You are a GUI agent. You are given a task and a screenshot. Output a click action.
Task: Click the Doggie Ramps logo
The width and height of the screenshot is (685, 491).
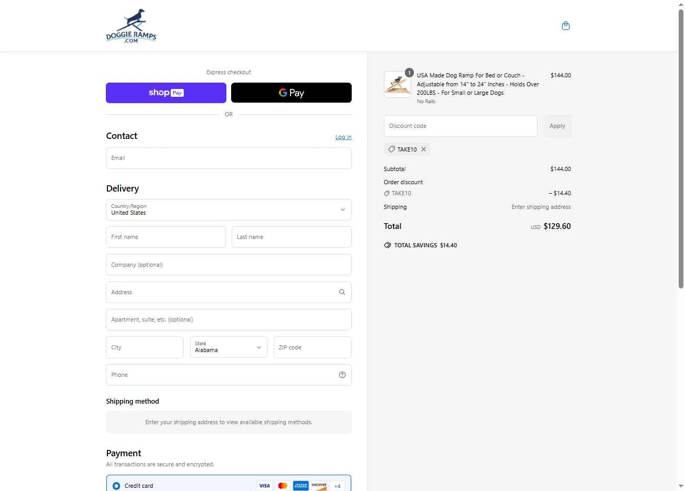pyautogui.click(x=131, y=26)
